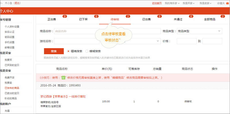Image resolution: width=230 pixels, height=114 pixels.
Task: Open 已发布的商品 in sidebar
Action: click(12, 88)
